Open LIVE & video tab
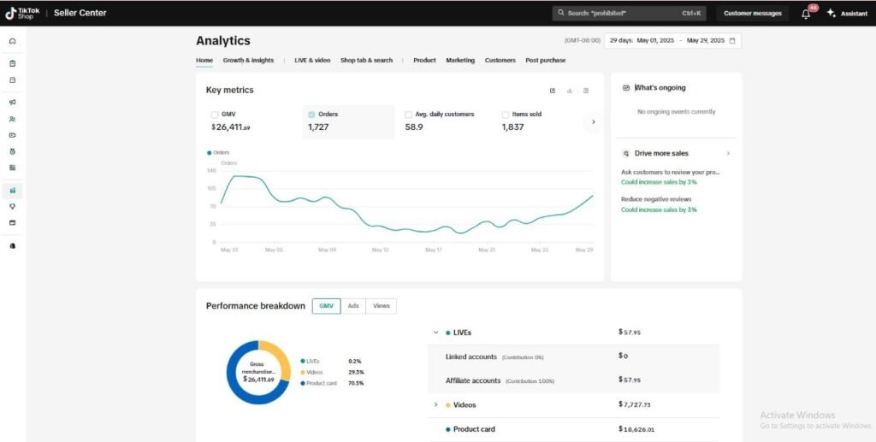 pos(312,60)
